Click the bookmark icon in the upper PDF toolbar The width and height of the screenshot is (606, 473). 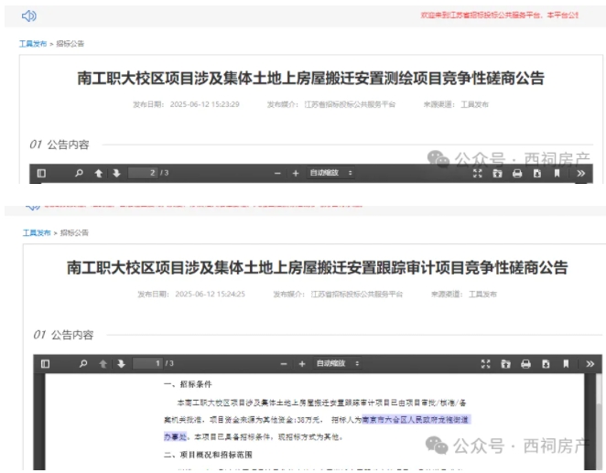pos(557,173)
